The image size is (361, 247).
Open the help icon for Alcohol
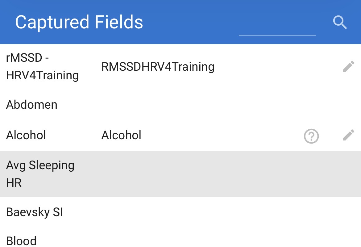point(311,136)
